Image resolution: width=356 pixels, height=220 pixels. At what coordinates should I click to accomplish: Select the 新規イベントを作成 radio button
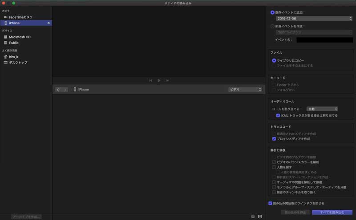tap(273, 26)
